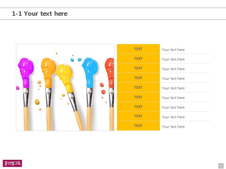Click the red paint droplets beside the blue brush
Screen dimensions: 226x169
click(x=103, y=88)
